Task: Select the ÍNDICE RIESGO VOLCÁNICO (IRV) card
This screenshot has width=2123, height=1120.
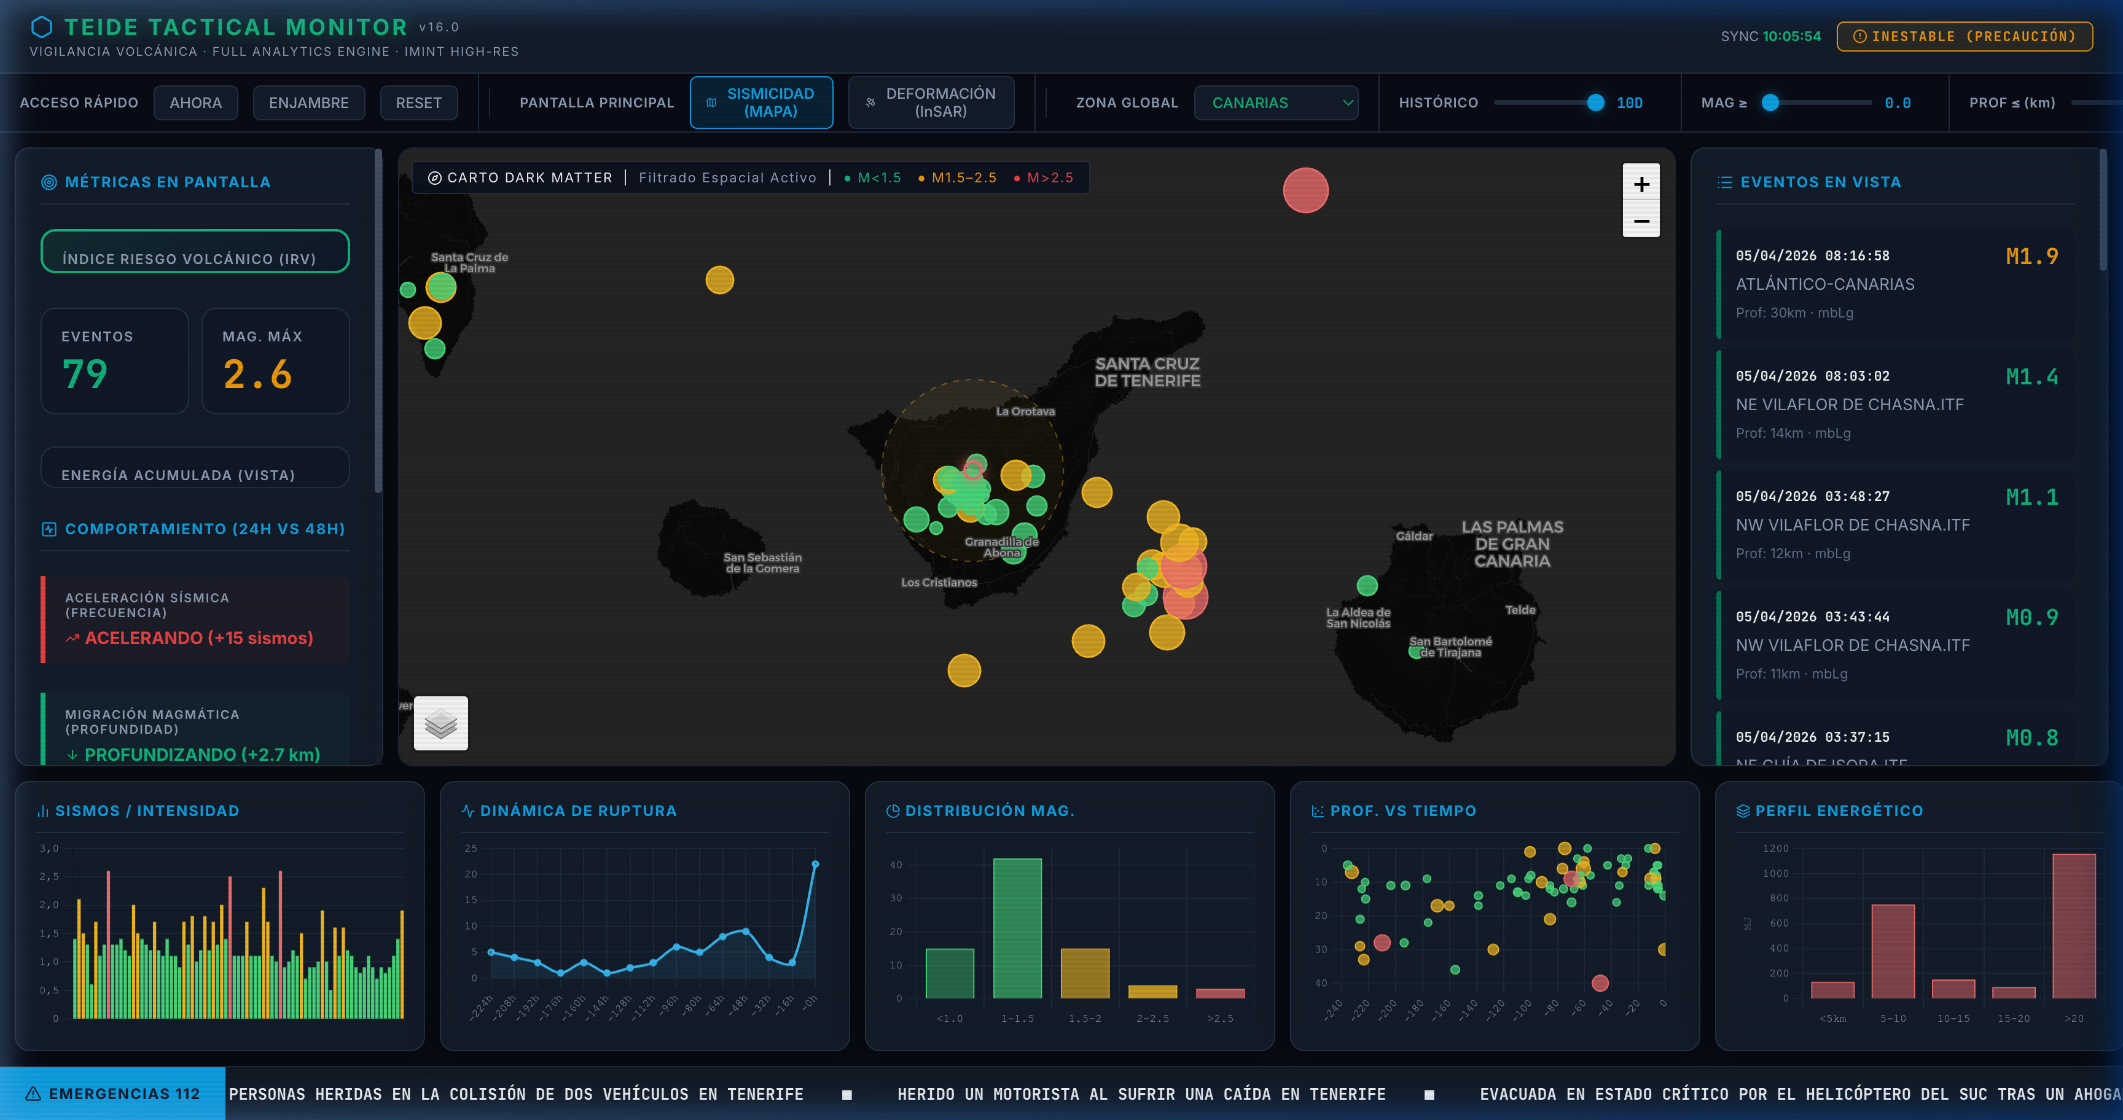Action: click(195, 251)
